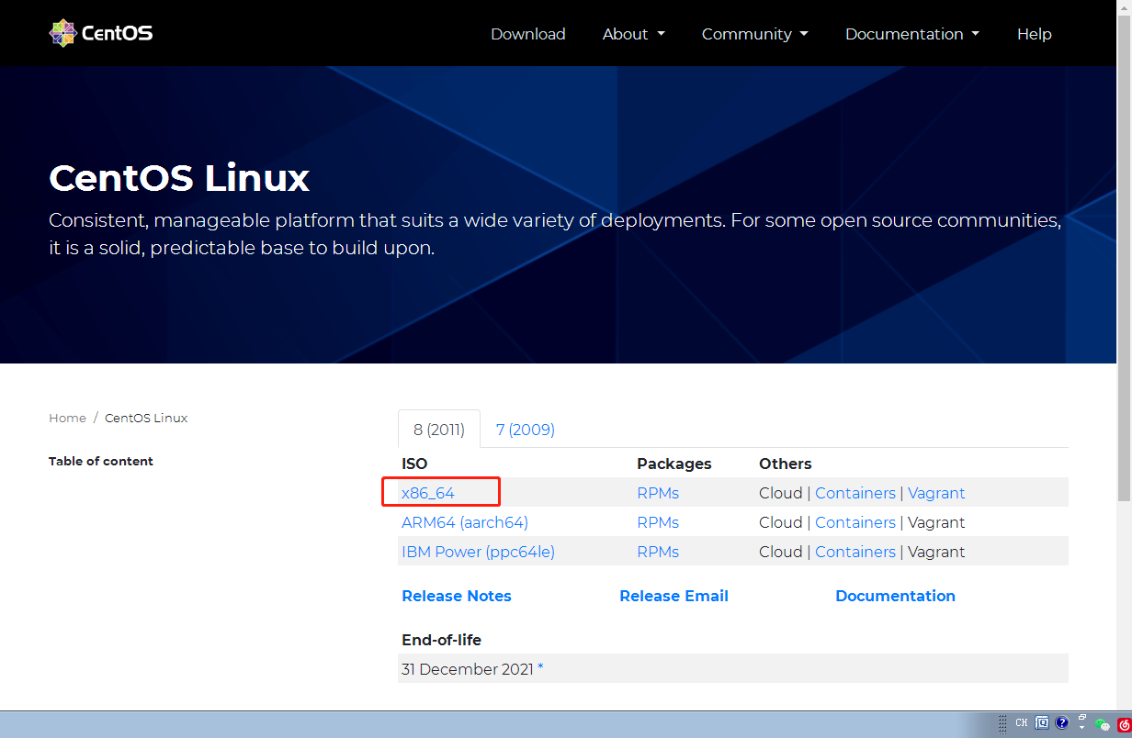Click the 'CentOS Linux' breadcrumb text
This screenshot has width=1132, height=738.
[x=146, y=418]
